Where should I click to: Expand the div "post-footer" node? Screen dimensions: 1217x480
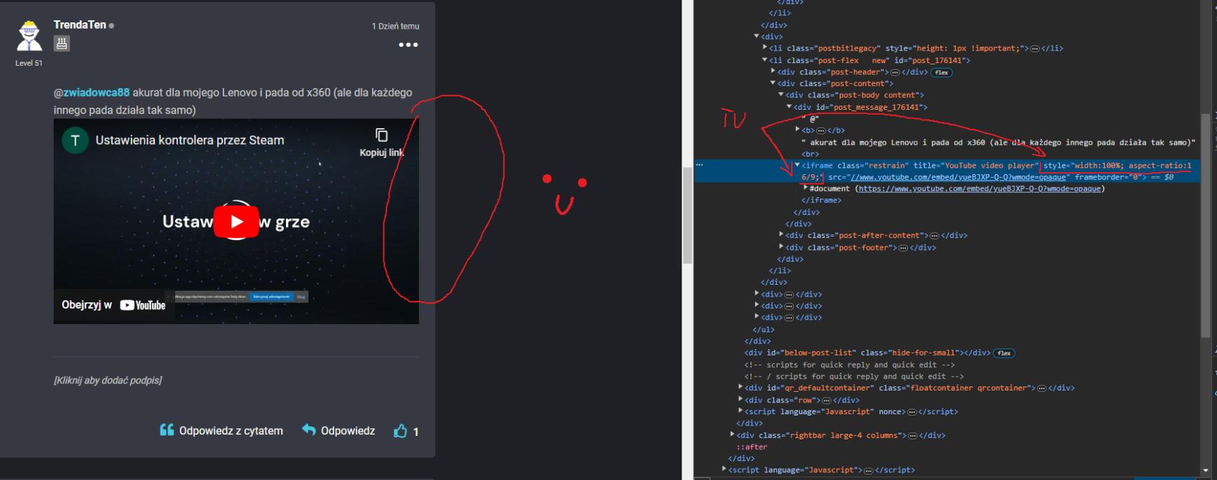click(781, 247)
